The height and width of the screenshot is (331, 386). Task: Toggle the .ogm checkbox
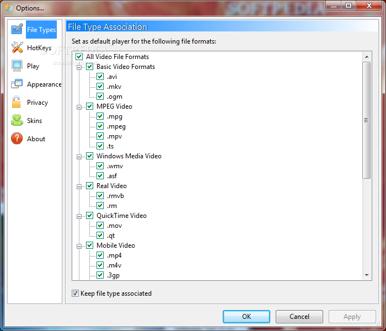pos(100,97)
